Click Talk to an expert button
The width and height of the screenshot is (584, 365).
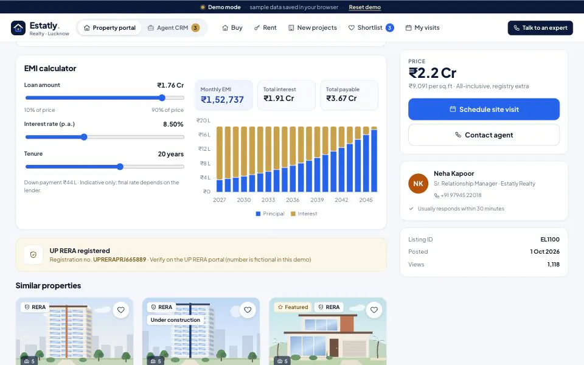click(x=540, y=28)
